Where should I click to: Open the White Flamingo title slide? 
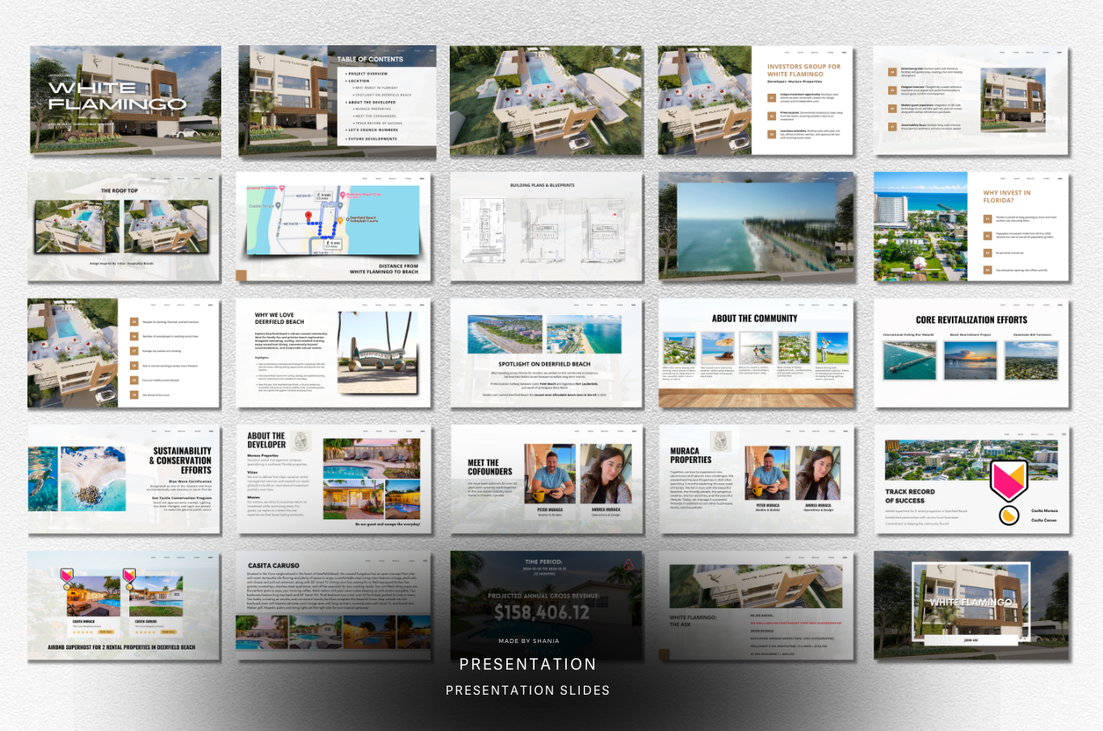(125, 100)
